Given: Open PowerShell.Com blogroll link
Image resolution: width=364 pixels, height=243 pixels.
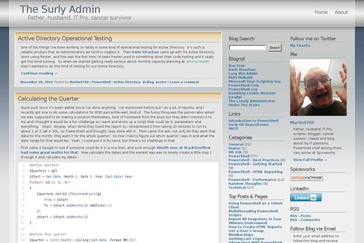Looking at the screenshot, I should [x=243, y=85].
